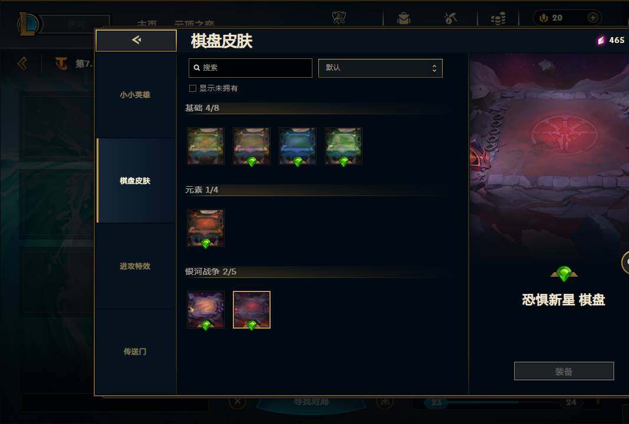Image resolution: width=629 pixels, height=424 pixels.
Task: Go back with left double chevron
Action: (x=22, y=64)
